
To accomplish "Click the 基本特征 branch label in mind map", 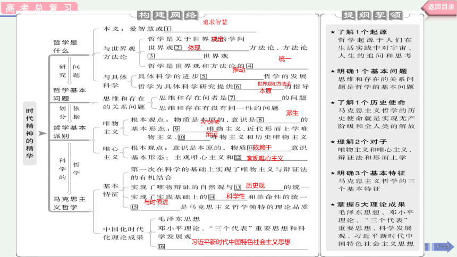I will pos(111,190).
